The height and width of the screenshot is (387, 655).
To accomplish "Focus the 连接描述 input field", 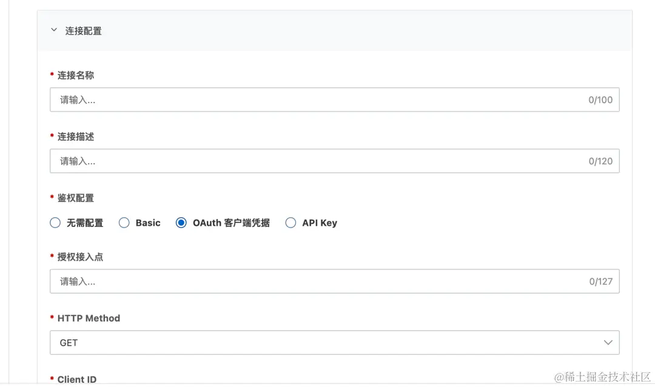I will coord(334,161).
